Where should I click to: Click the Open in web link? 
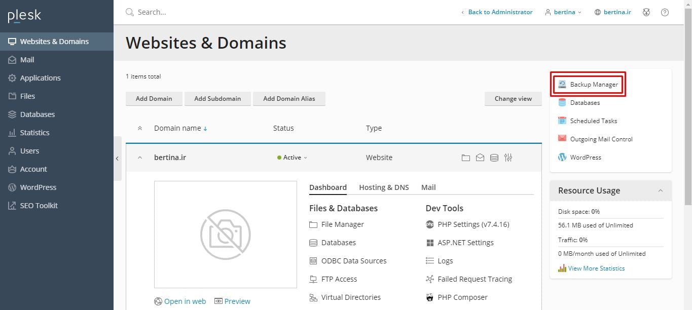coord(180,301)
